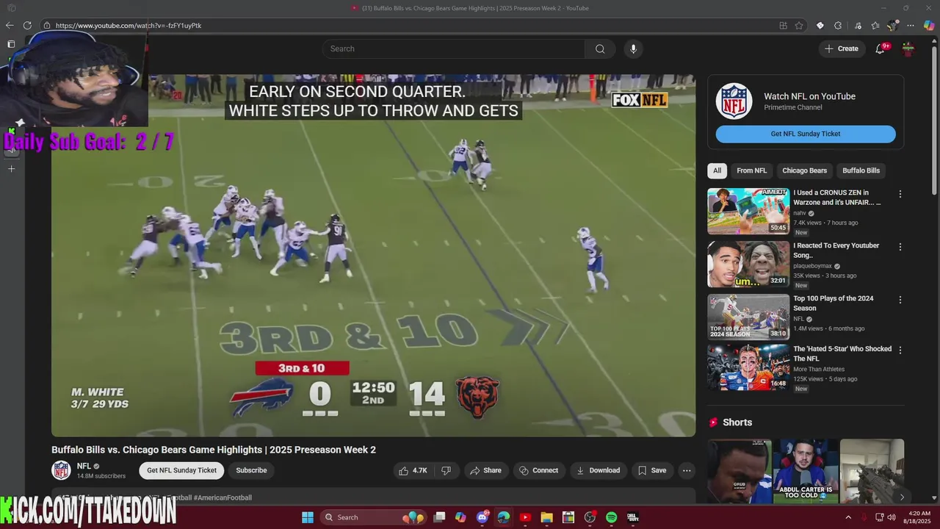940x529 pixels.
Task: Open Edge tab actions sidebar icon
Action: [11, 44]
